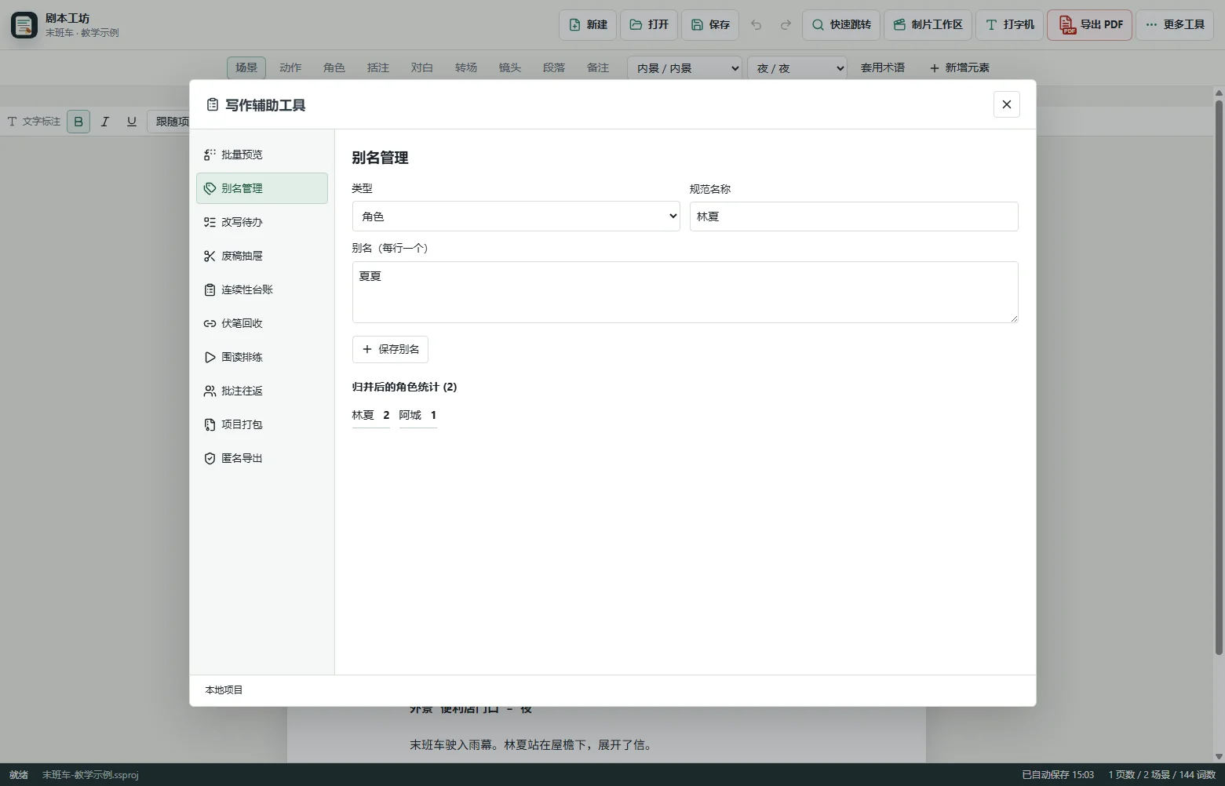Open 改写待办 list
1225x786 pixels.
pos(261,222)
